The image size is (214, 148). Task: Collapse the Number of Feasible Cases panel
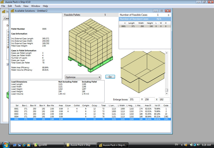169,15
